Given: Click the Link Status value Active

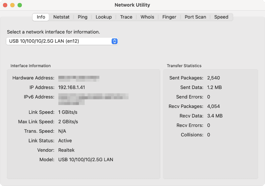Looking at the screenshot, I should click(x=65, y=141).
